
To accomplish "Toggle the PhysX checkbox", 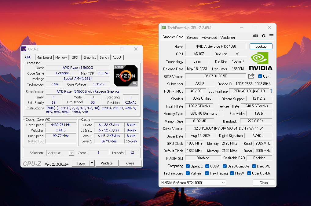I will pyautogui.click(x=232, y=173).
